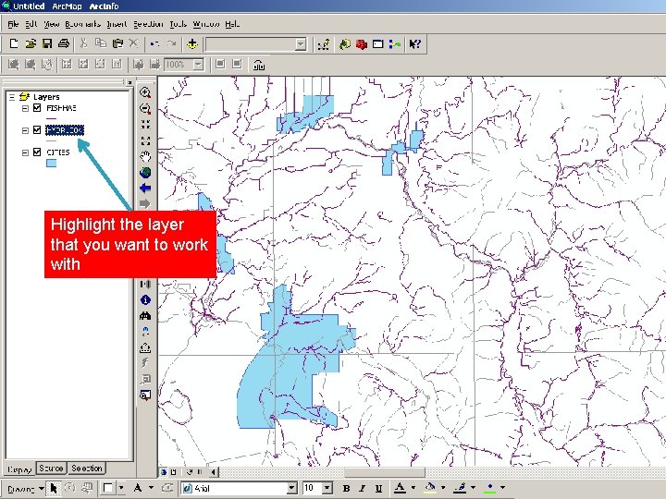This screenshot has height=499, width=666.
Task: Create a new map document
Action: click(14, 43)
